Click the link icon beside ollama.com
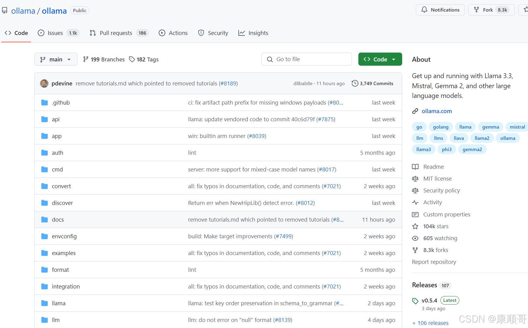Viewport: 528px width, 328px height. (415, 111)
